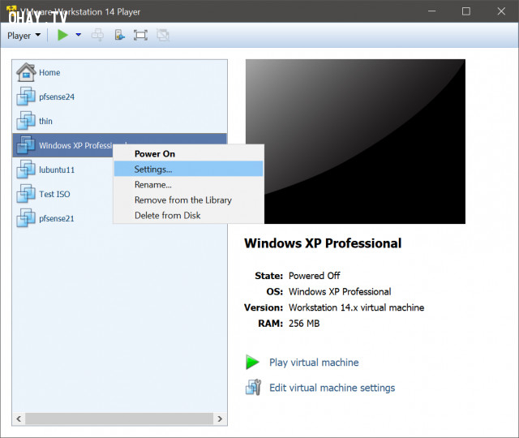Click the library horizontal scrollbar thumb
This screenshot has height=438, width=519.
119,419
